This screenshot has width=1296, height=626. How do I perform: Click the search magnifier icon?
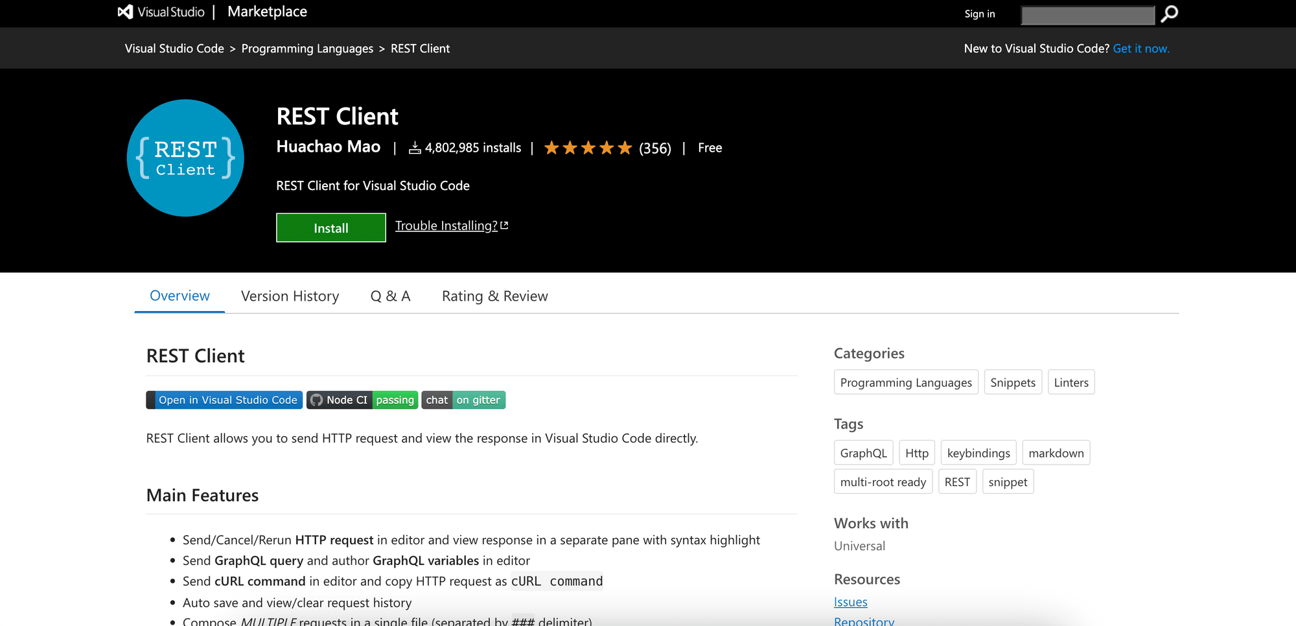pyautogui.click(x=1170, y=14)
